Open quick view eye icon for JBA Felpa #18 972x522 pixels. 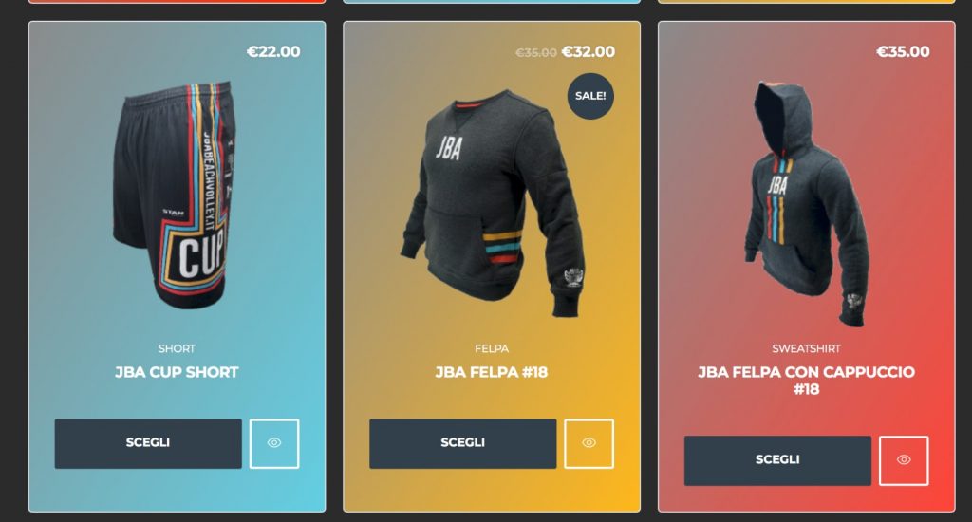(589, 443)
